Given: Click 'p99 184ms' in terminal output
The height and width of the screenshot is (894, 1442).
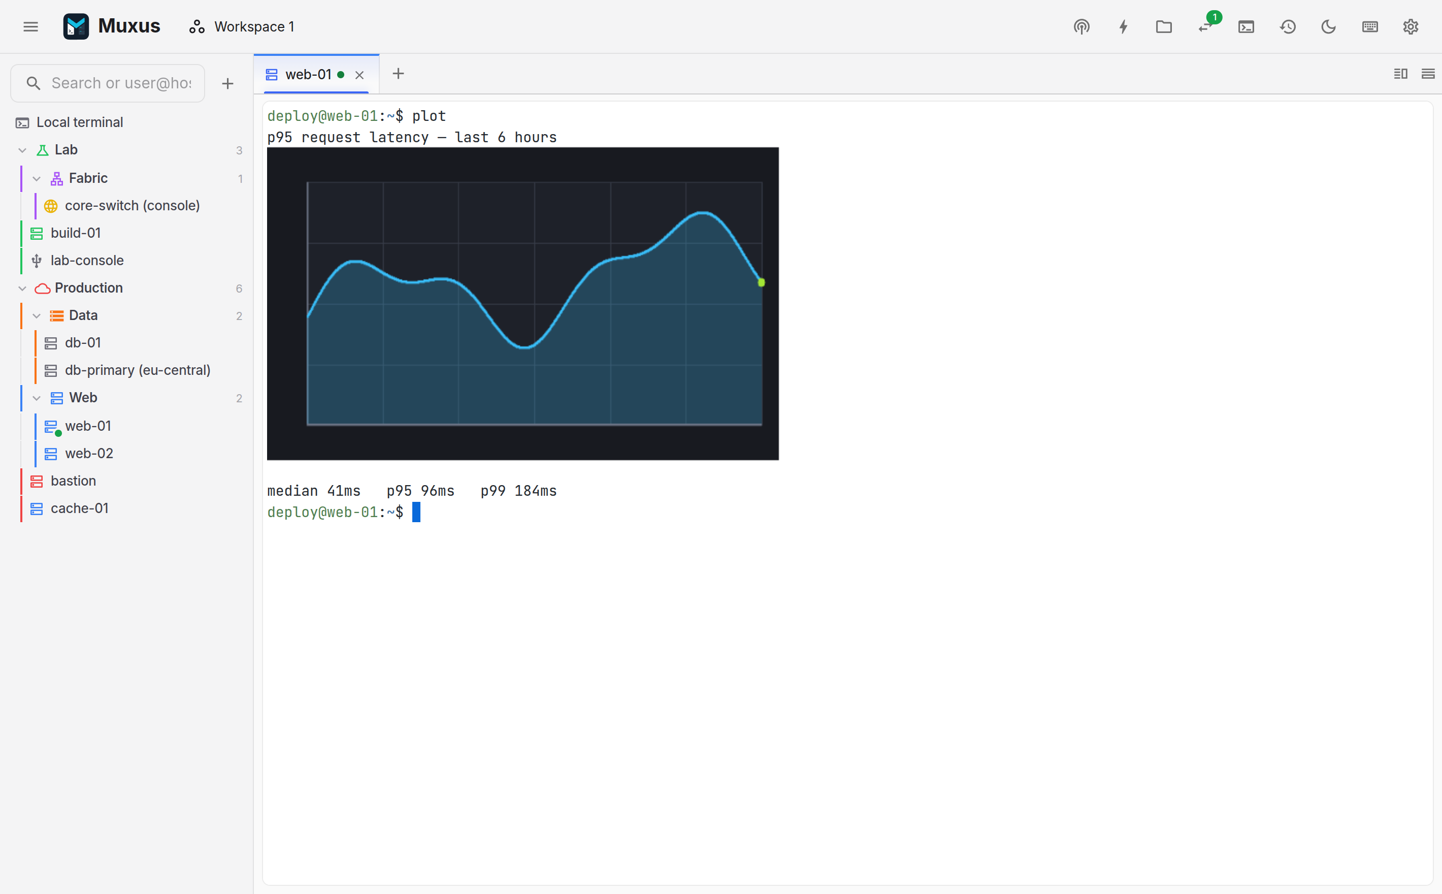Looking at the screenshot, I should [518, 491].
